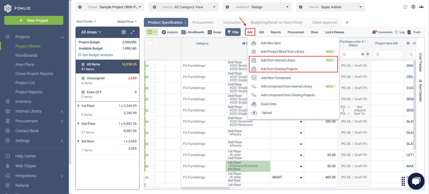The height and width of the screenshot is (194, 429).
Task: Click the green New Project button
Action: pos(34,20)
